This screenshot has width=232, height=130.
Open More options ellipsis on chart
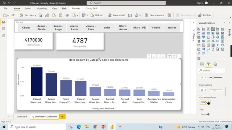(179, 56)
